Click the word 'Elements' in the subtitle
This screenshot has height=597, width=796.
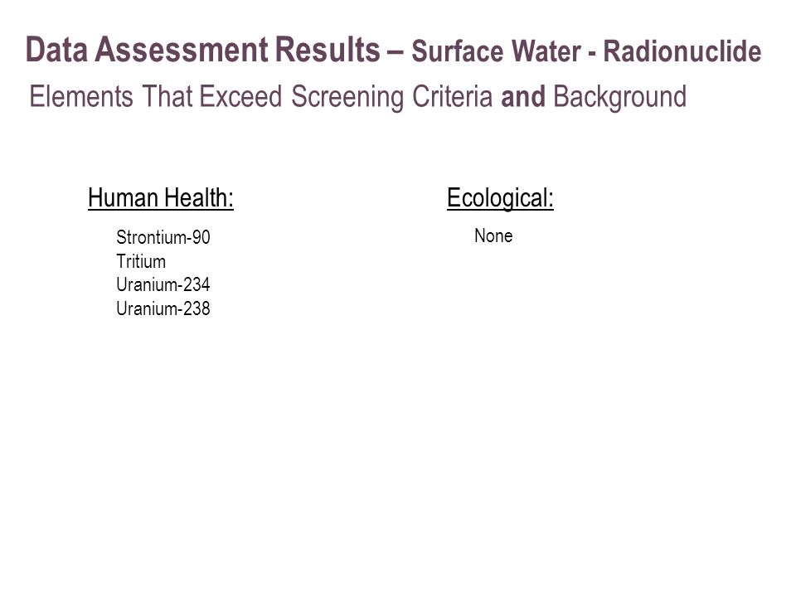click(x=81, y=96)
